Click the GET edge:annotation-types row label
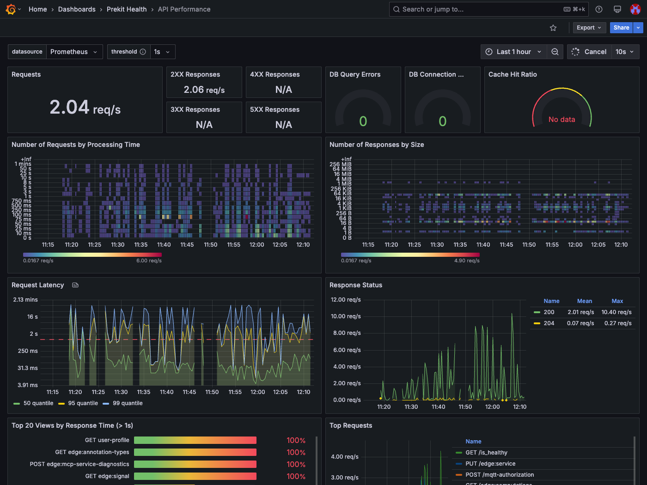 (92, 452)
